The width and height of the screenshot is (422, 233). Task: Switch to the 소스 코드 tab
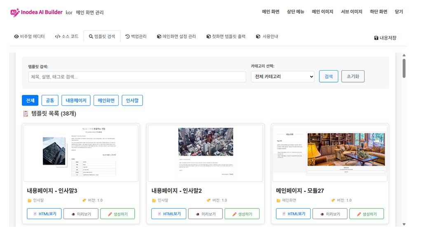click(66, 37)
